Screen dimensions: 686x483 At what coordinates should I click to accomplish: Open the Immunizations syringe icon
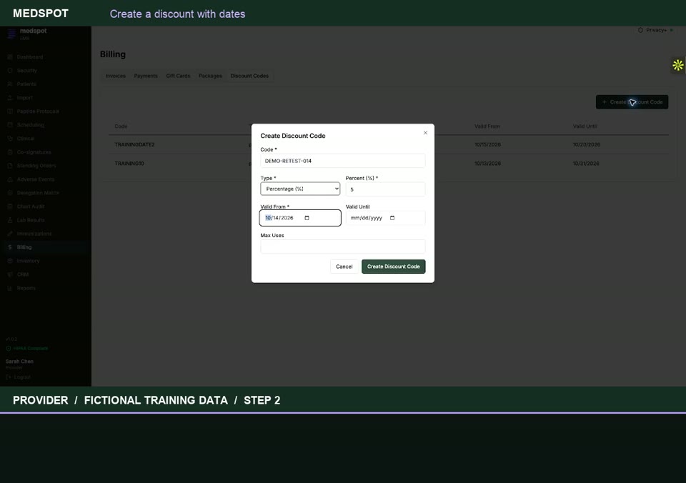[10, 234]
